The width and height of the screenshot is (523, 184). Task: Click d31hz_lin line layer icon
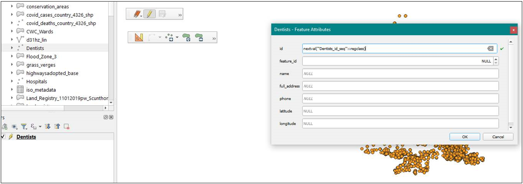(20, 40)
